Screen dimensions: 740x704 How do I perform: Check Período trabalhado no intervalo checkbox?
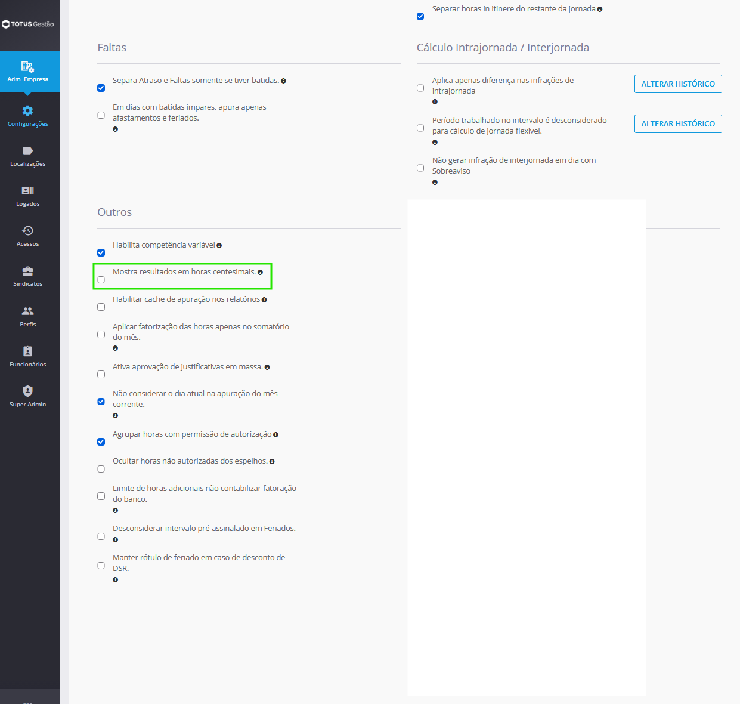420,128
